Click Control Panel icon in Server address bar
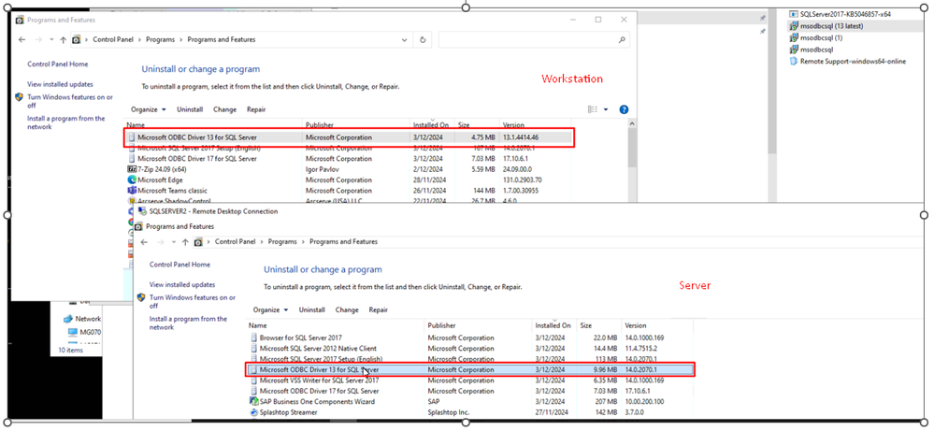This screenshot has width=934, height=431. point(198,242)
